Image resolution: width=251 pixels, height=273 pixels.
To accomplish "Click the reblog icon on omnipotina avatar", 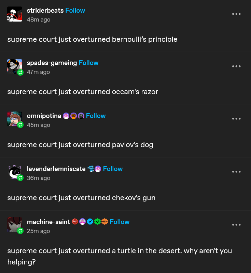I will pyautogui.click(x=20, y=125).
